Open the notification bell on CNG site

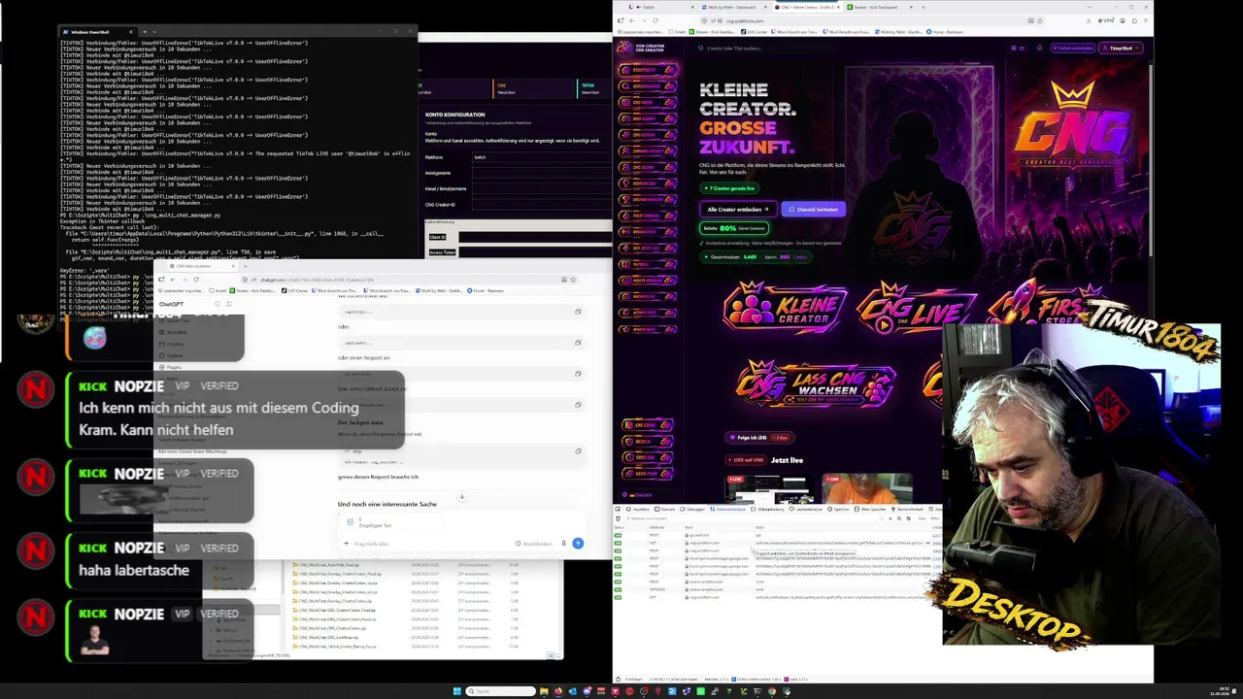tap(1038, 48)
